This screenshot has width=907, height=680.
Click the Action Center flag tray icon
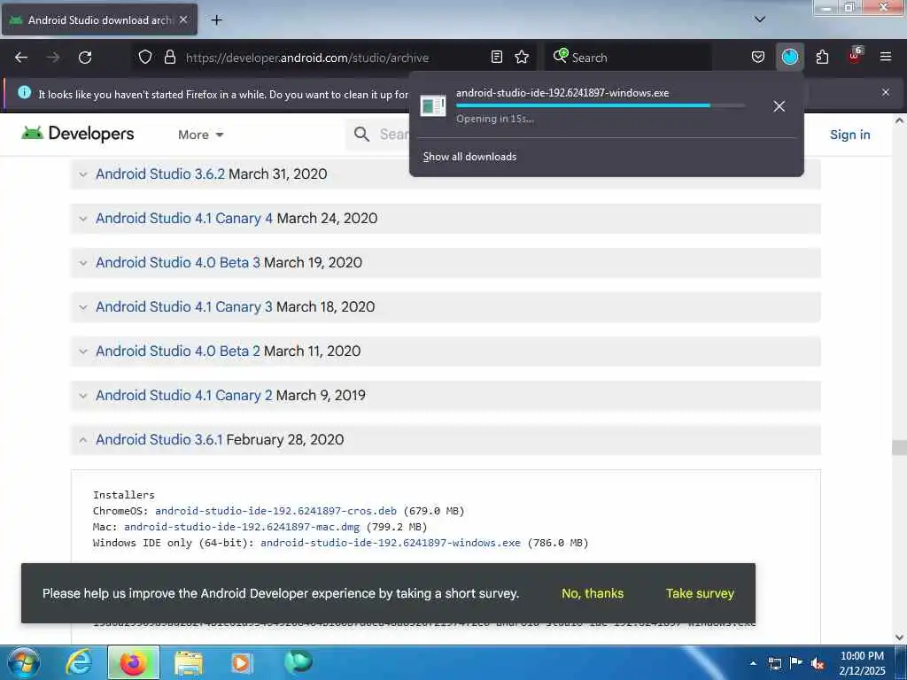point(796,662)
